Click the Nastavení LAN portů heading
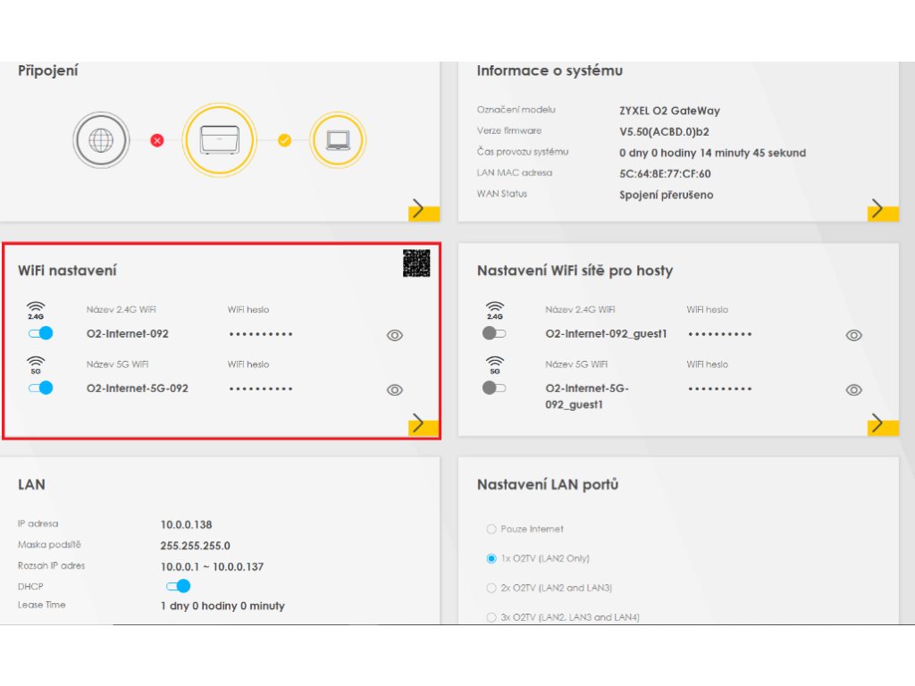 (548, 485)
